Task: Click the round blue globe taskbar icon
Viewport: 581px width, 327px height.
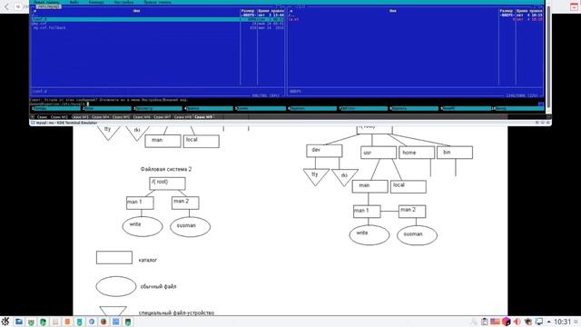Action: [x=92, y=322]
